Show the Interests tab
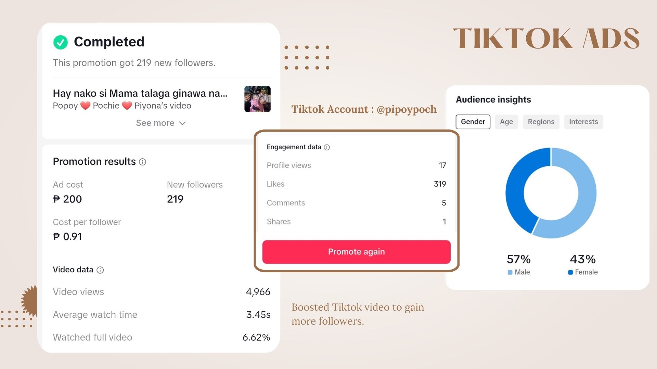 (583, 122)
